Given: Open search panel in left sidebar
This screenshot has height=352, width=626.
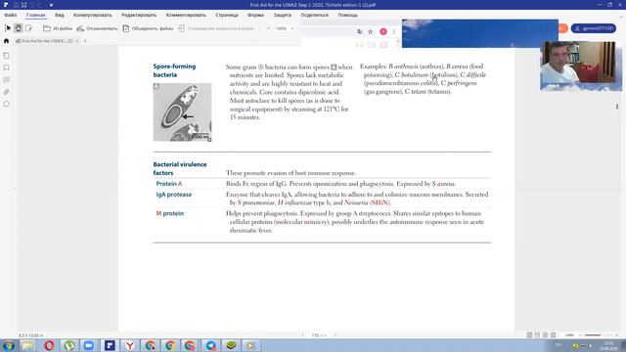Looking at the screenshot, I should tap(7, 104).
